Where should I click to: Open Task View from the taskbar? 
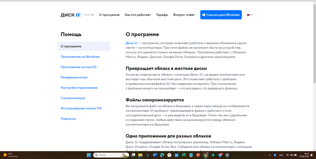tap(133, 155)
